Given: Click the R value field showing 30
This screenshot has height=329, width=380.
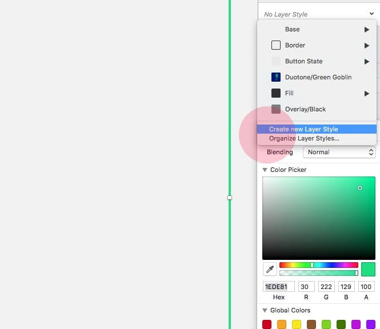Looking at the screenshot, I should tap(306, 287).
